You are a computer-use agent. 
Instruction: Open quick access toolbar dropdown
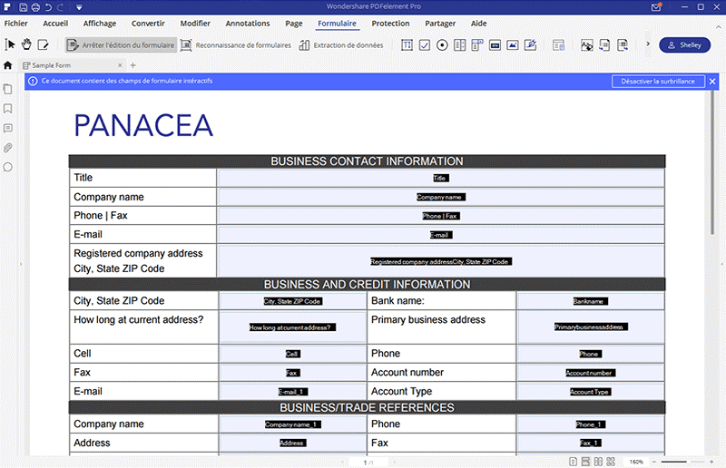click(x=79, y=7)
